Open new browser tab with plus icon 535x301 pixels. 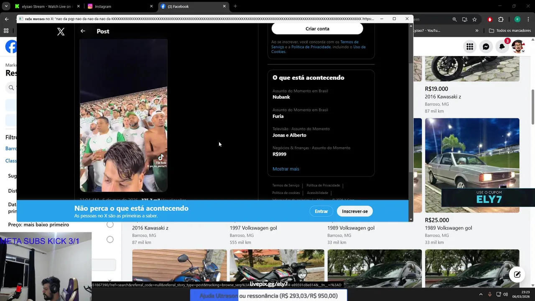pos(235,6)
